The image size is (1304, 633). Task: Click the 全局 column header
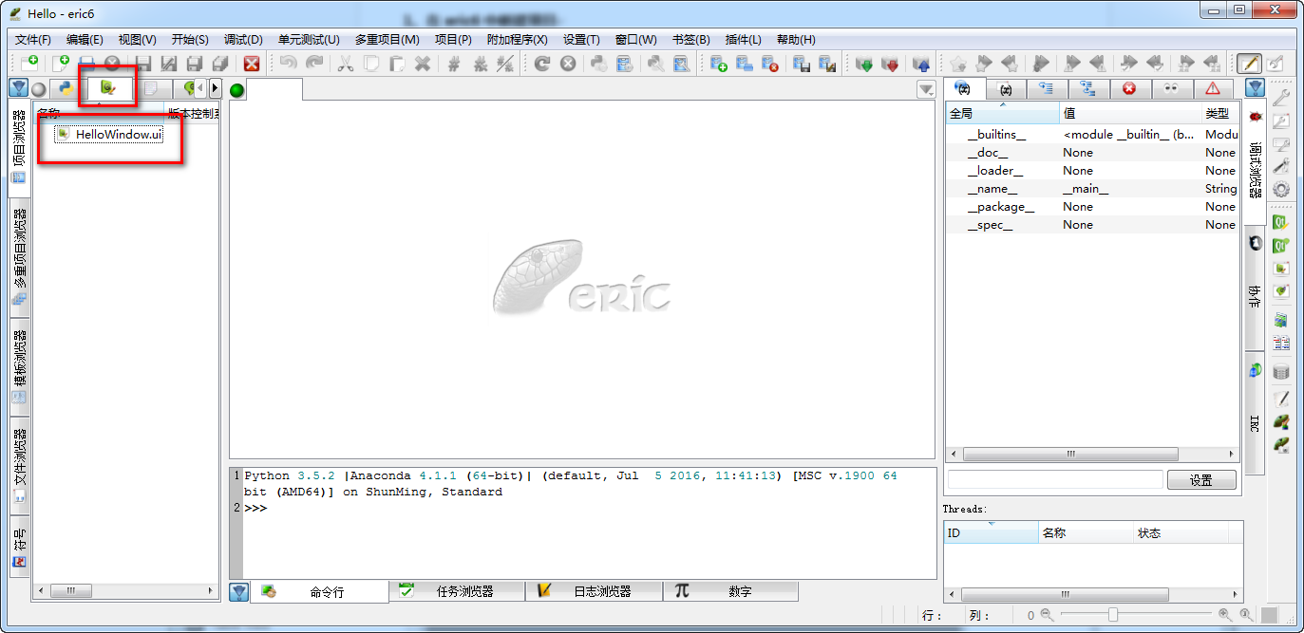[1002, 113]
